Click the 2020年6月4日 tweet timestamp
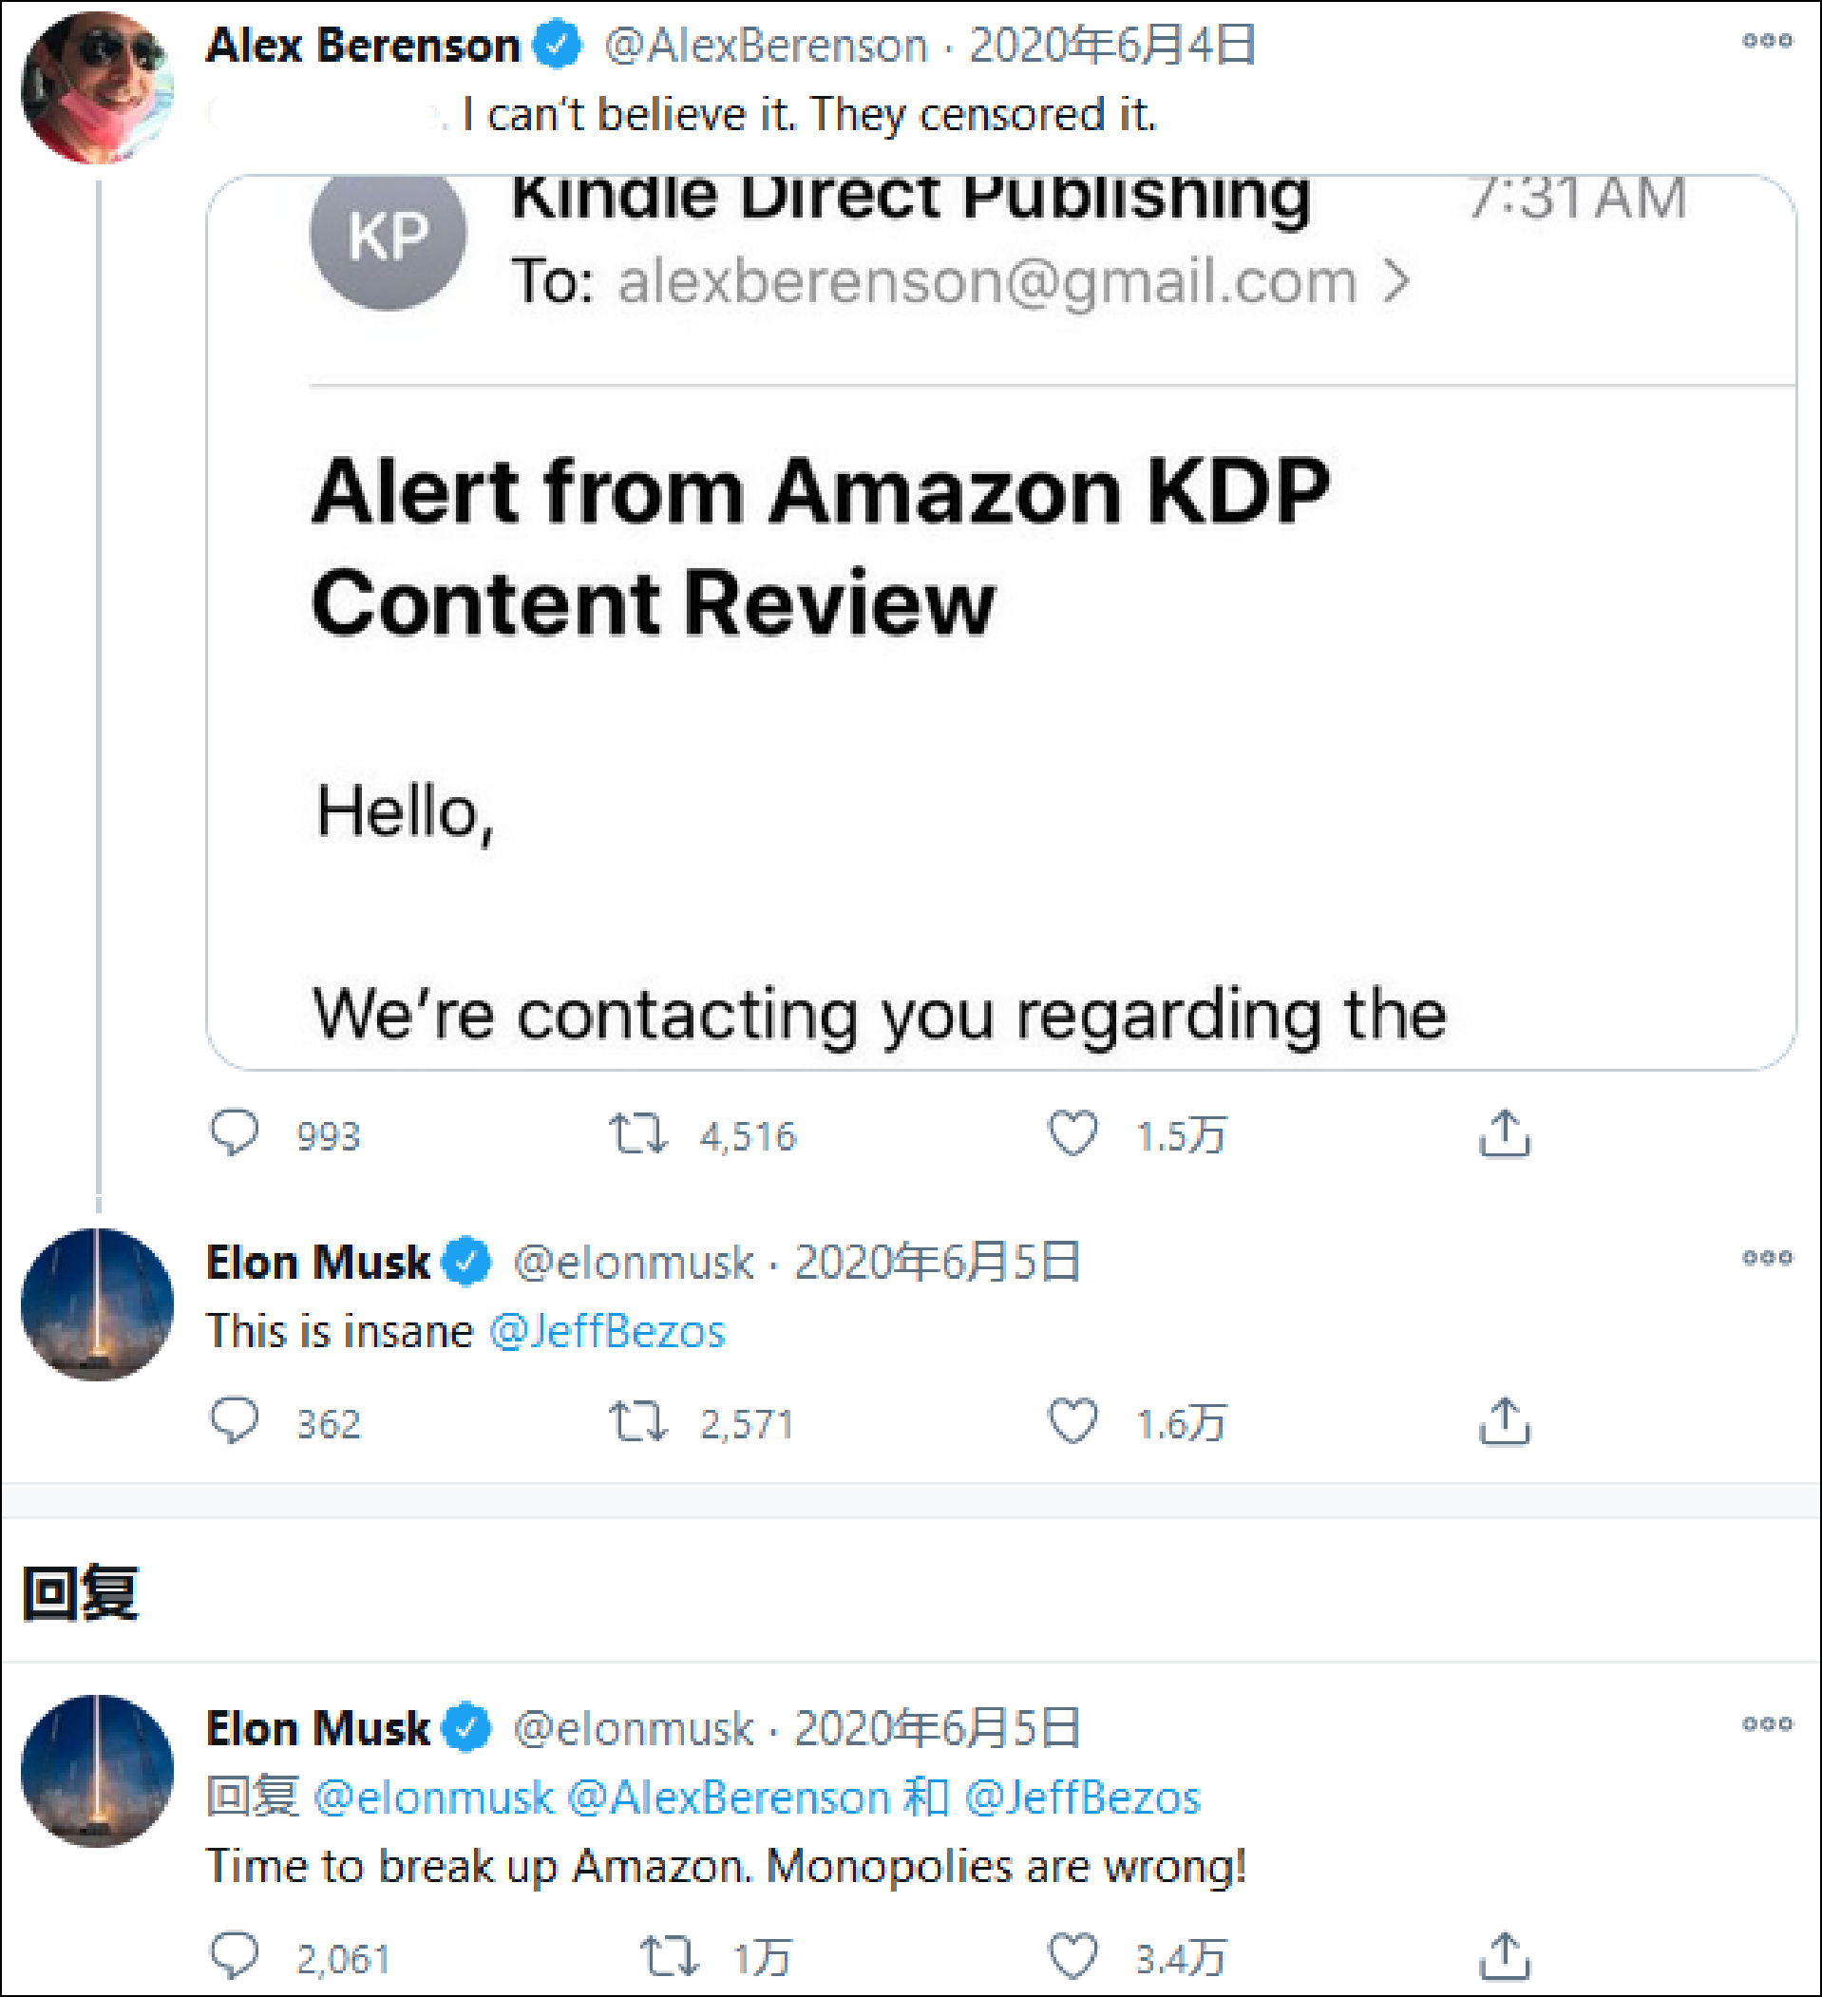The image size is (1822, 1997). [x=1112, y=46]
